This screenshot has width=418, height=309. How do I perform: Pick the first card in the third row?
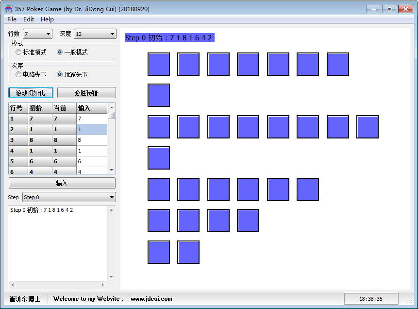click(x=159, y=127)
